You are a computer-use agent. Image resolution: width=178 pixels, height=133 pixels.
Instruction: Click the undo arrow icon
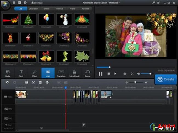coord(7,82)
